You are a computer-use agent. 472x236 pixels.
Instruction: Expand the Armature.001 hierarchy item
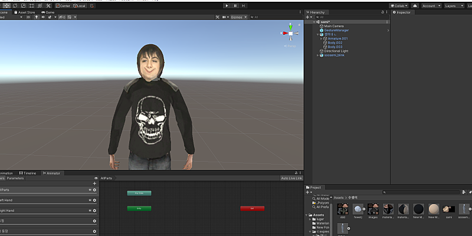pyautogui.click(x=322, y=38)
